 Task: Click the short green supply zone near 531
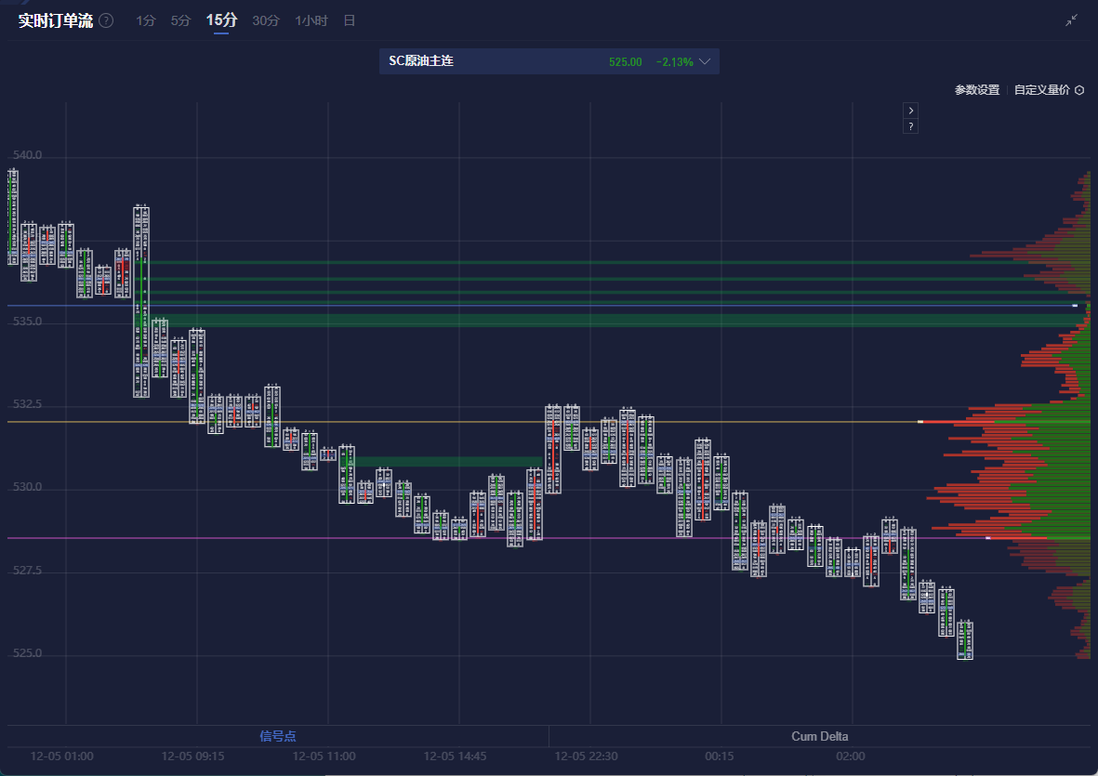(448, 462)
